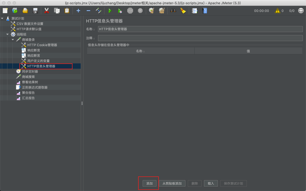Select 汇总报告 in tree
This screenshot has height=191, width=306.
(x=28, y=98)
